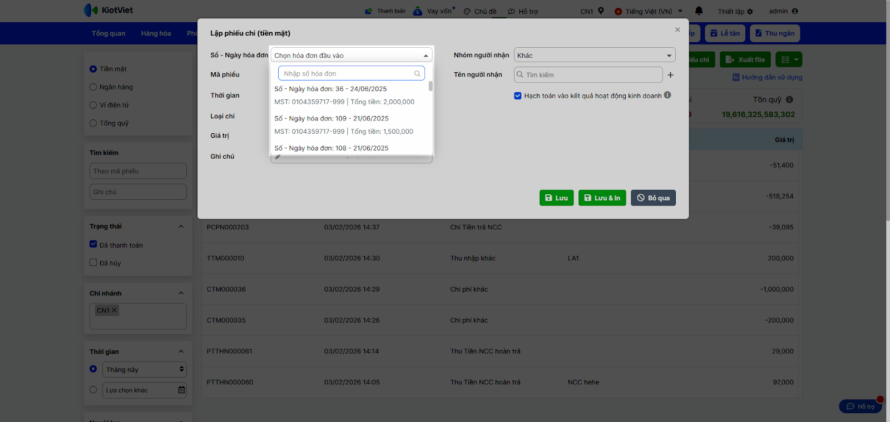Open the Tháng này period dropdown
Screen dimensions: 890x422
tap(145, 369)
